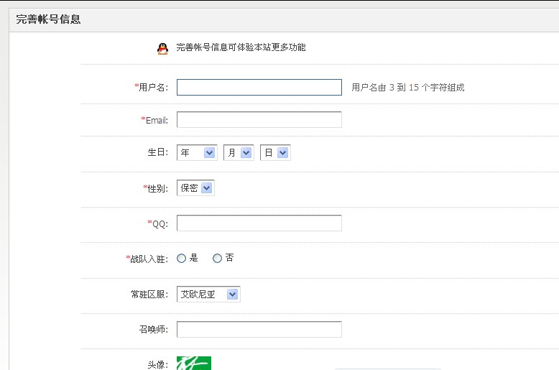Viewport: 559px width, 370px height.
Task: Open the 月 birthday month dropdown
Action: coord(239,152)
